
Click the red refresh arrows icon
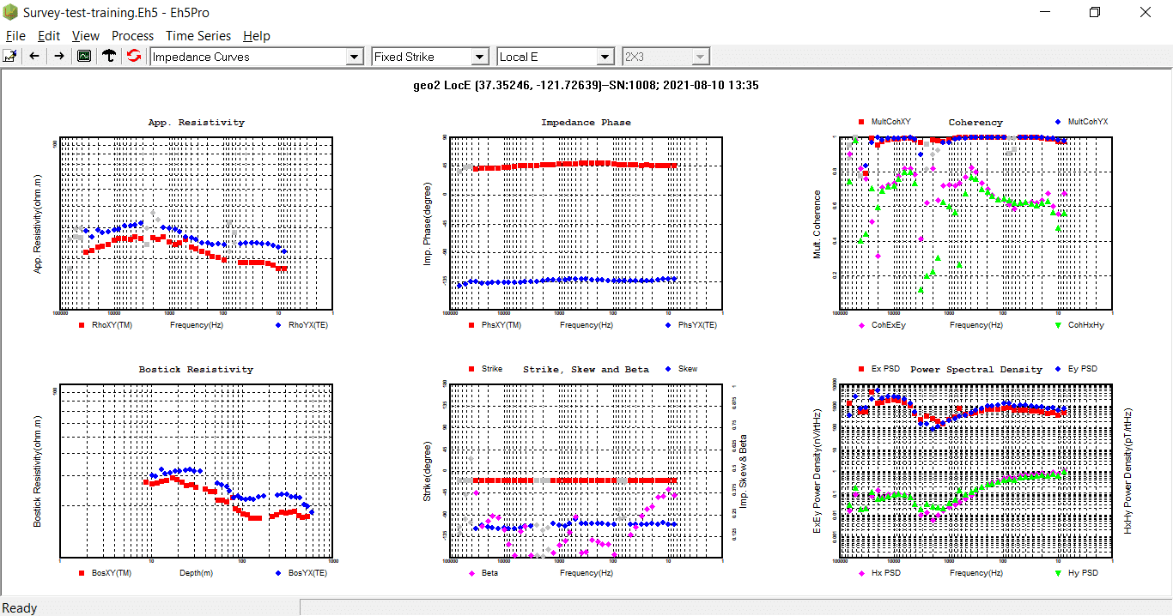pos(134,57)
